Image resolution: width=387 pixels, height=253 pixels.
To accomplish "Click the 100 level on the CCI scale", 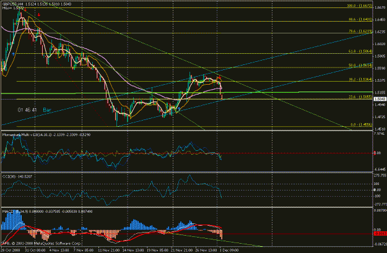I will 378,184.
